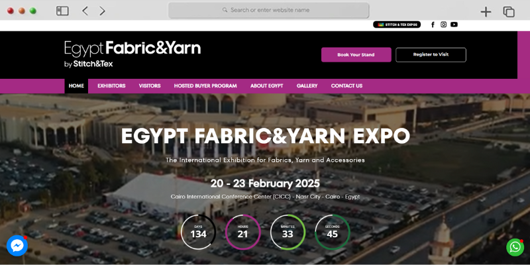Screen dimensions: 530x265
Task: Open the EXHIBITORS menu
Action: pyautogui.click(x=111, y=86)
